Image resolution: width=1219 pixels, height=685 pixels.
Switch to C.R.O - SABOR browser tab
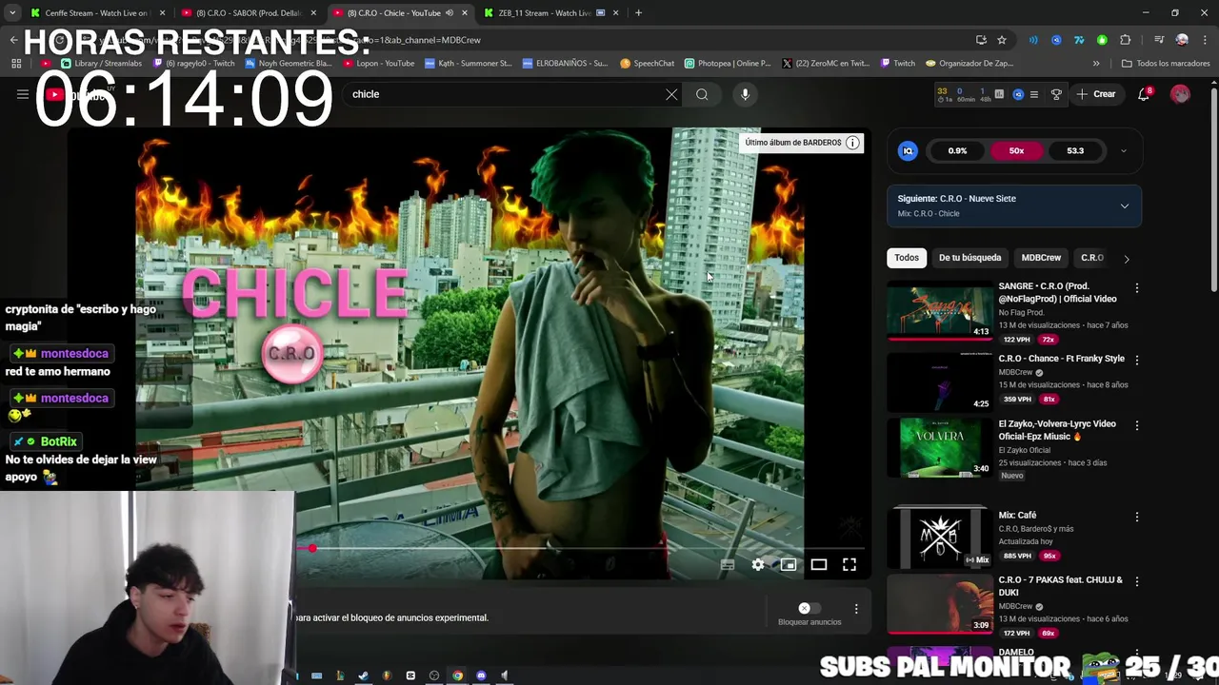click(x=250, y=13)
